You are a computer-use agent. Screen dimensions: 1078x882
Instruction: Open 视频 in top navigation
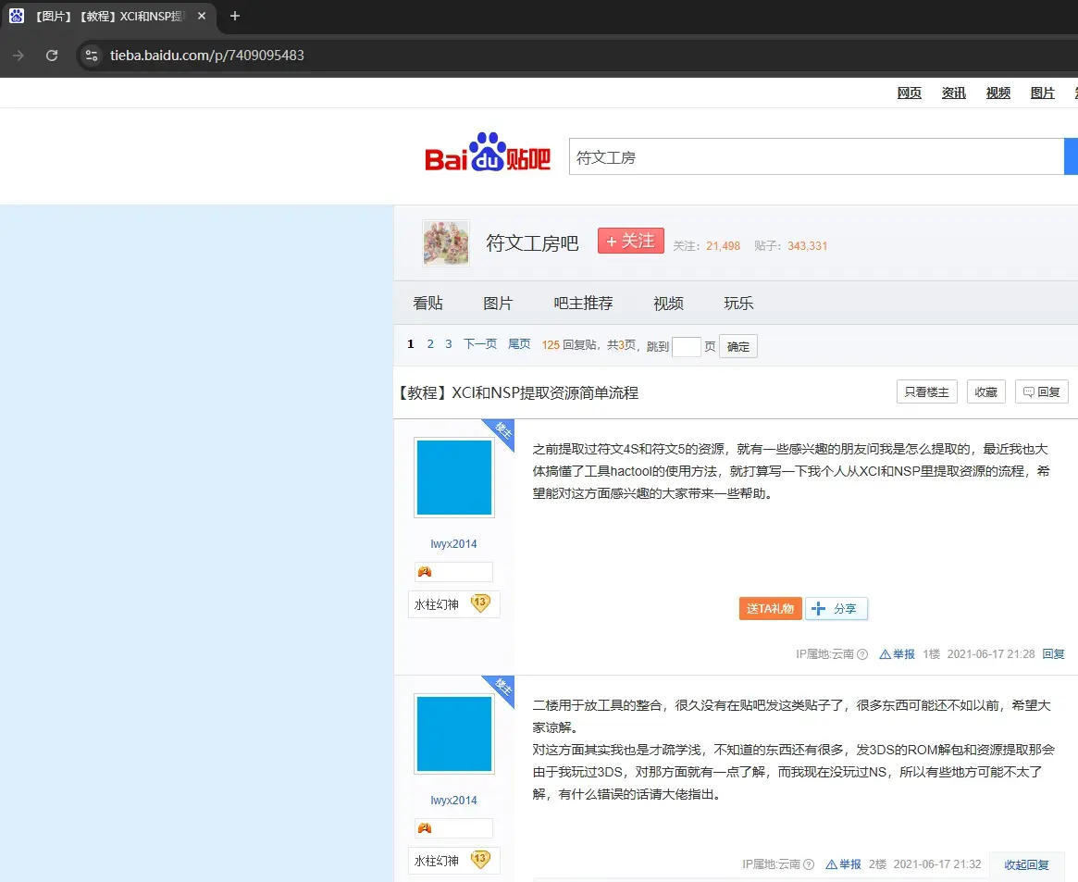(x=998, y=93)
